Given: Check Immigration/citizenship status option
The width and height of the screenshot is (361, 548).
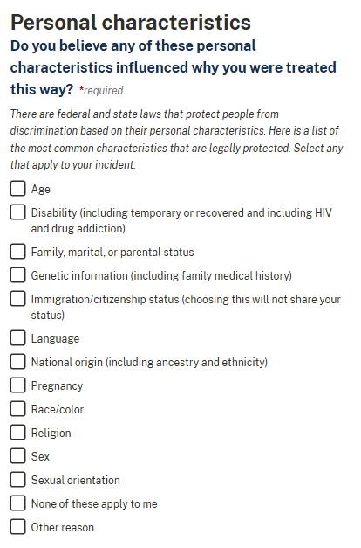Looking at the screenshot, I should [17, 299].
